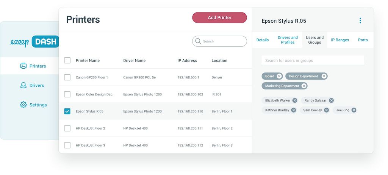The image size is (388, 175).
Task: Open the Ports tab
Action: [x=363, y=40]
